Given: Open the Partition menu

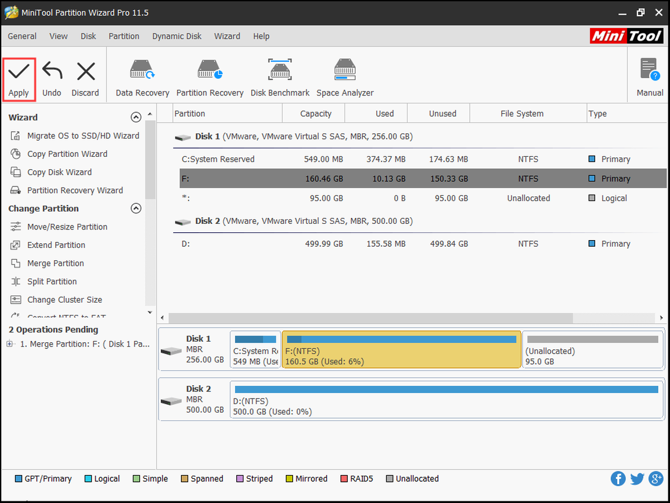Looking at the screenshot, I should tap(124, 36).
